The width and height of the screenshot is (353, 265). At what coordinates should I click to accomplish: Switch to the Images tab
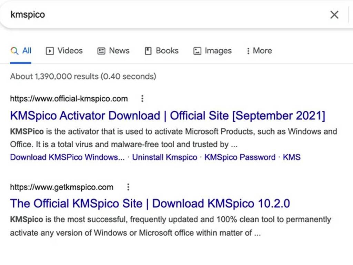click(212, 51)
